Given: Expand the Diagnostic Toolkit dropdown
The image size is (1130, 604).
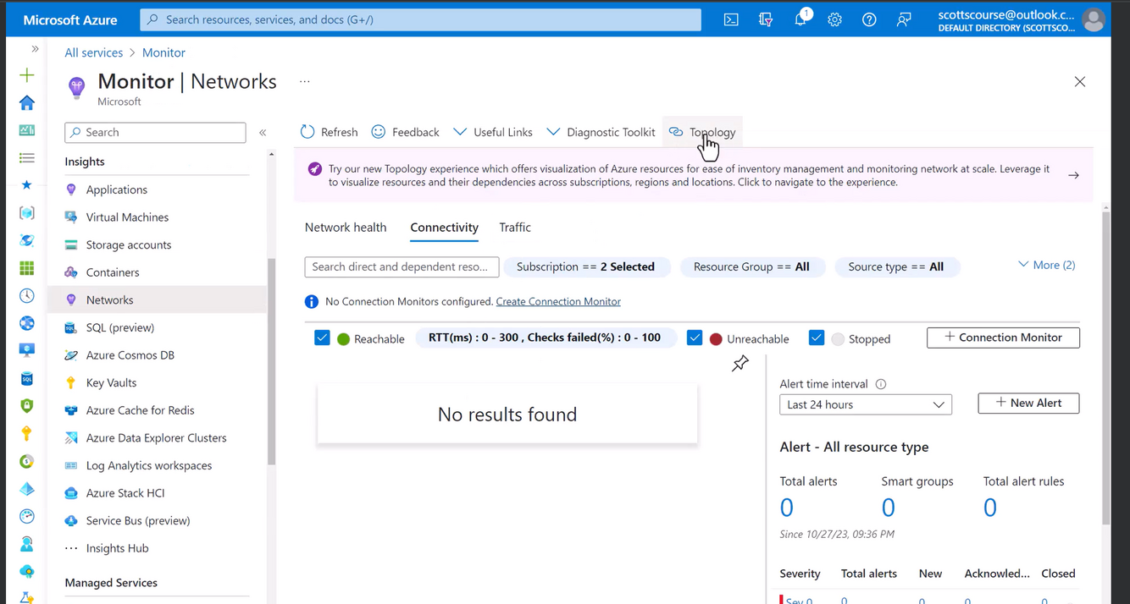Looking at the screenshot, I should (601, 132).
